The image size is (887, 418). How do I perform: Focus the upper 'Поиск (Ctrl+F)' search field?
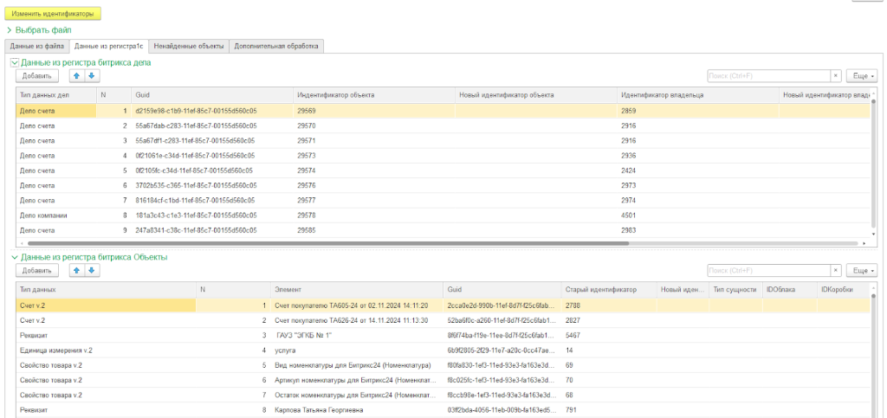click(768, 76)
